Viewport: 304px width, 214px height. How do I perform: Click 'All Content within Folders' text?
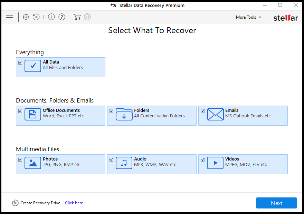click(x=159, y=116)
